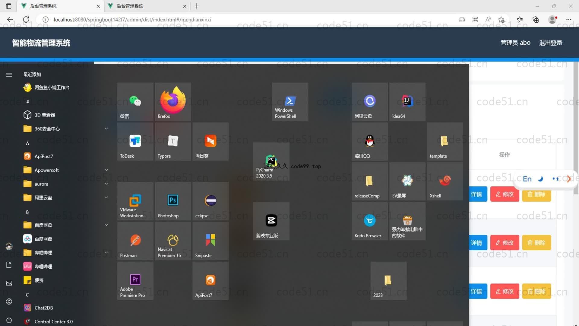Click 管理员 abo in header

click(x=515, y=43)
